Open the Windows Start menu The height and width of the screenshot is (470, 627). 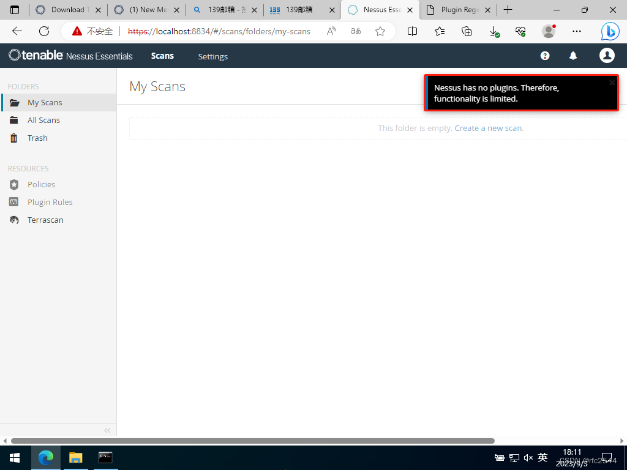pos(15,458)
